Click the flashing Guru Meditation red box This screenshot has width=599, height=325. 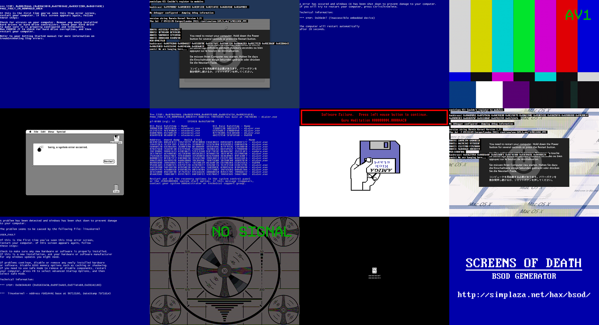[x=374, y=117]
